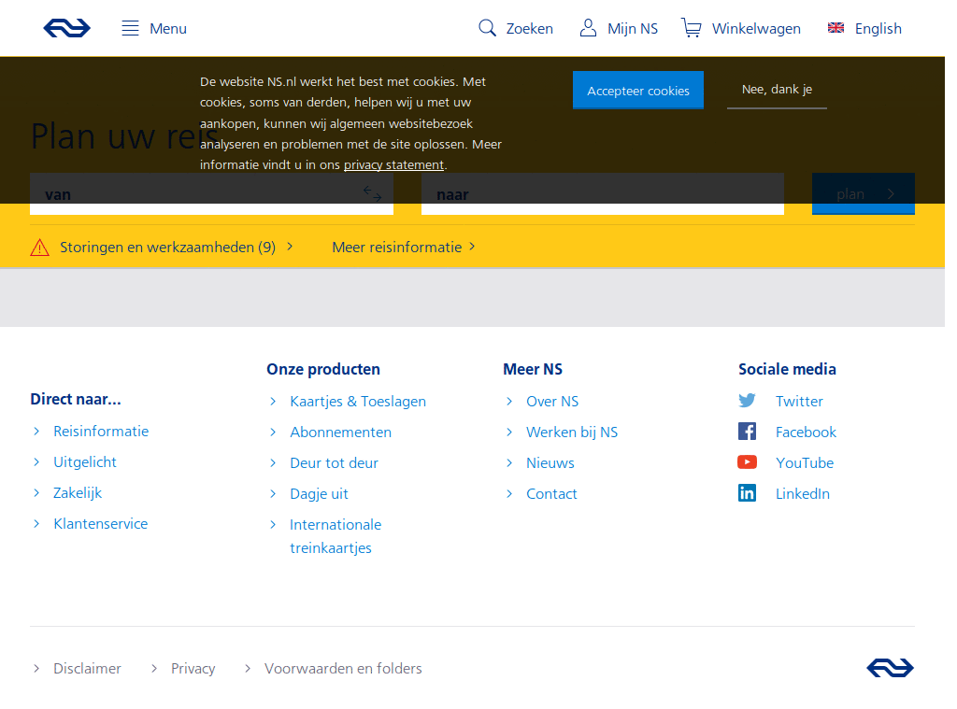Click the Twitter bird icon

[747, 400]
